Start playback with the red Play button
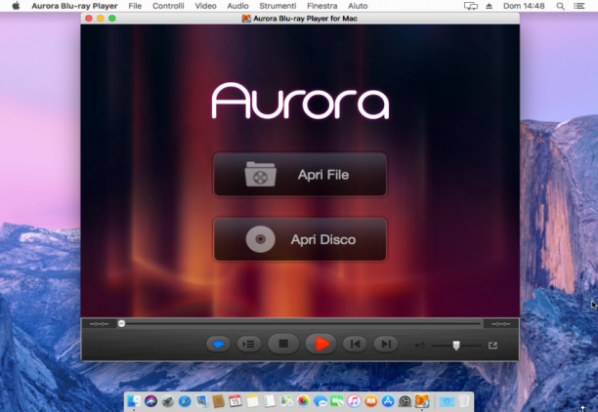 pyautogui.click(x=320, y=344)
